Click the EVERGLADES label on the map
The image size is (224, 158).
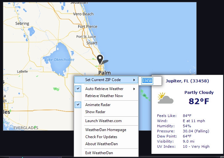[26, 128]
